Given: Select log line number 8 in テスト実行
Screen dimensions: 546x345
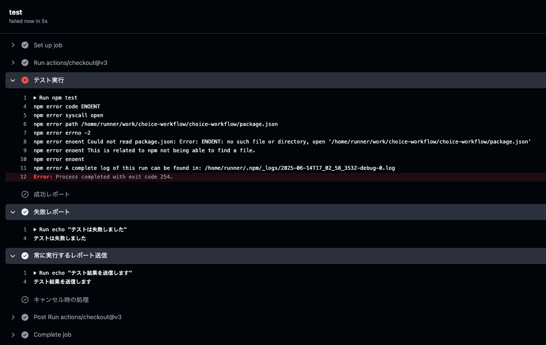Looking at the screenshot, I should [25, 142].
